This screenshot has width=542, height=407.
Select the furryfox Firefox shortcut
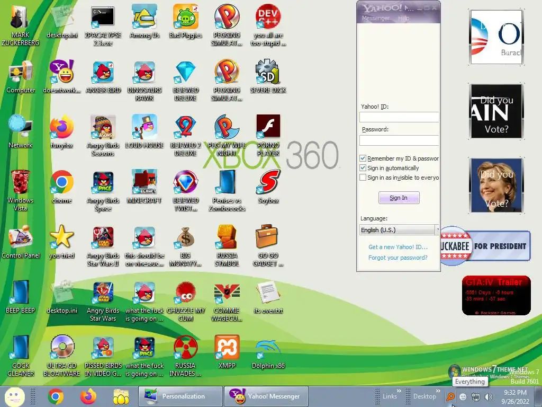pos(62,132)
